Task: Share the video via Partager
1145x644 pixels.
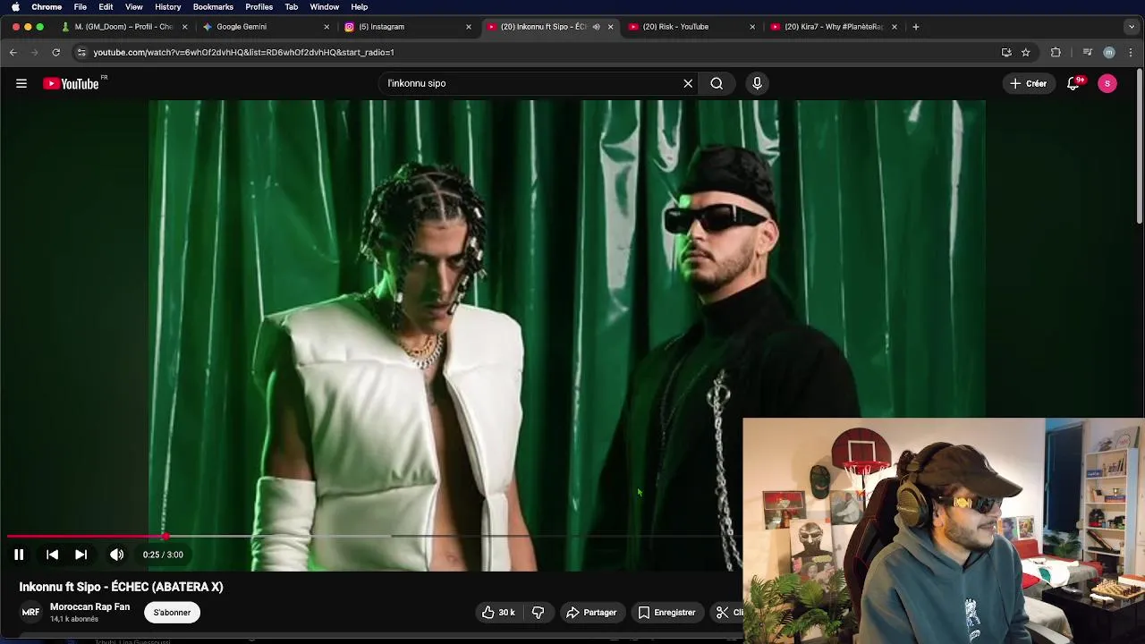Action: 591,613
